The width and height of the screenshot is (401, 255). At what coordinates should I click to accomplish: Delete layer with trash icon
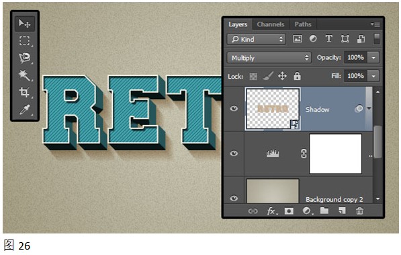coord(359,211)
